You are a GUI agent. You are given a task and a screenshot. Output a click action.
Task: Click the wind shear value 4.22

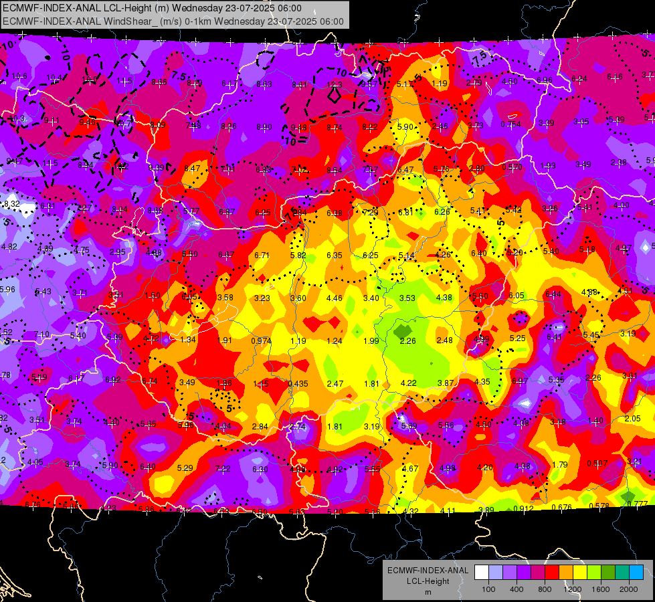click(409, 383)
